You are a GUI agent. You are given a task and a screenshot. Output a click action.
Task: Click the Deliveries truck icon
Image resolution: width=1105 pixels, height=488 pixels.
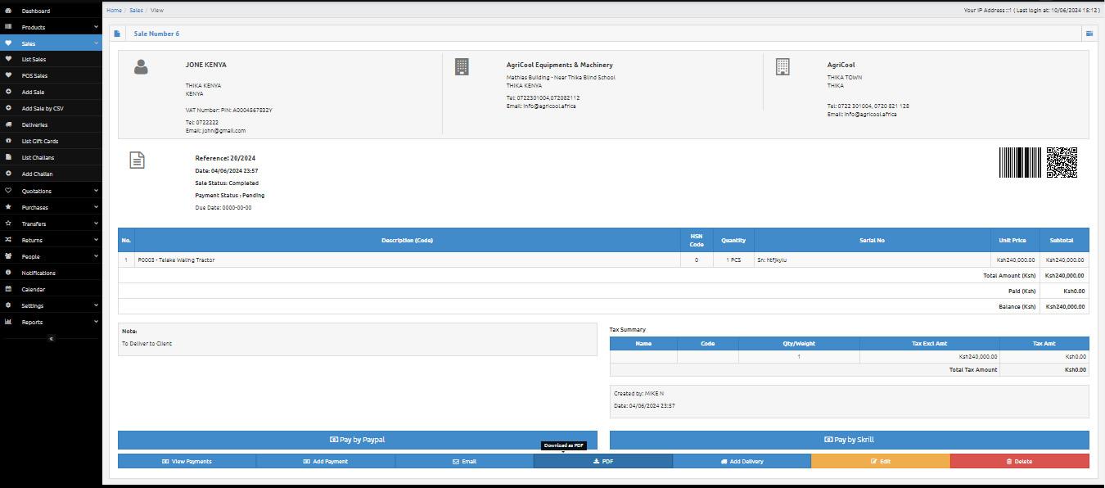(8, 125)
